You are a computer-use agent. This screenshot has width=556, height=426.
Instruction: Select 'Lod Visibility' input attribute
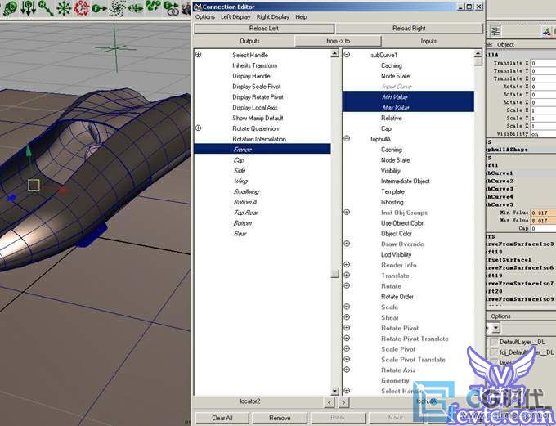point(396,254)
